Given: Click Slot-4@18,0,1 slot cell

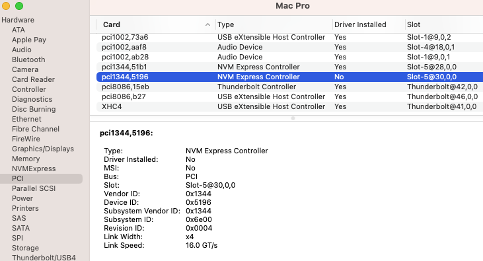Looking at the screenshot, I should (431, 47).
